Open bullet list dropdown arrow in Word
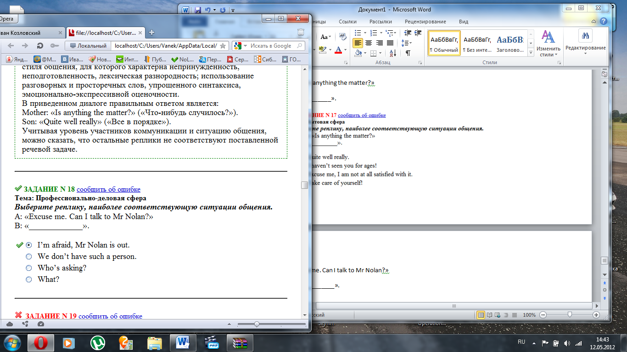 point(365,33)
